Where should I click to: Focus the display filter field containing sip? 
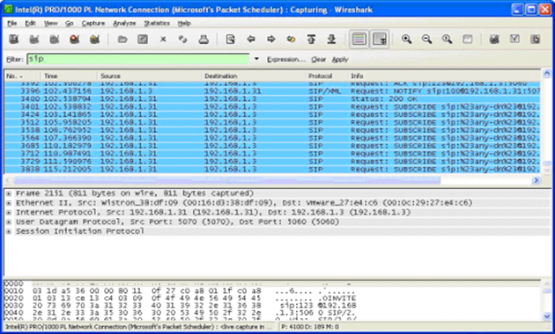(x=138, y=59)
